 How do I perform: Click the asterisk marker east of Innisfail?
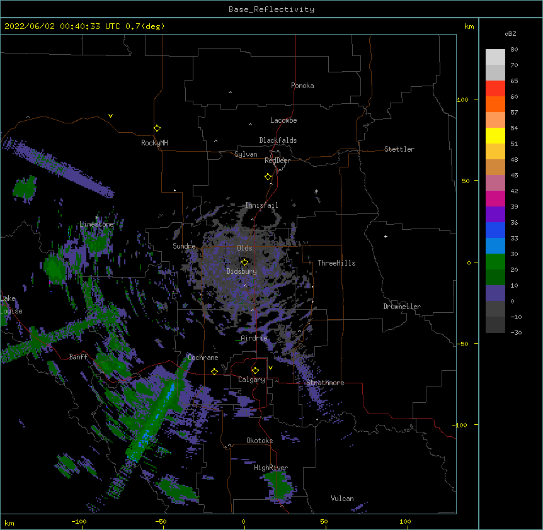coord(316,191)
